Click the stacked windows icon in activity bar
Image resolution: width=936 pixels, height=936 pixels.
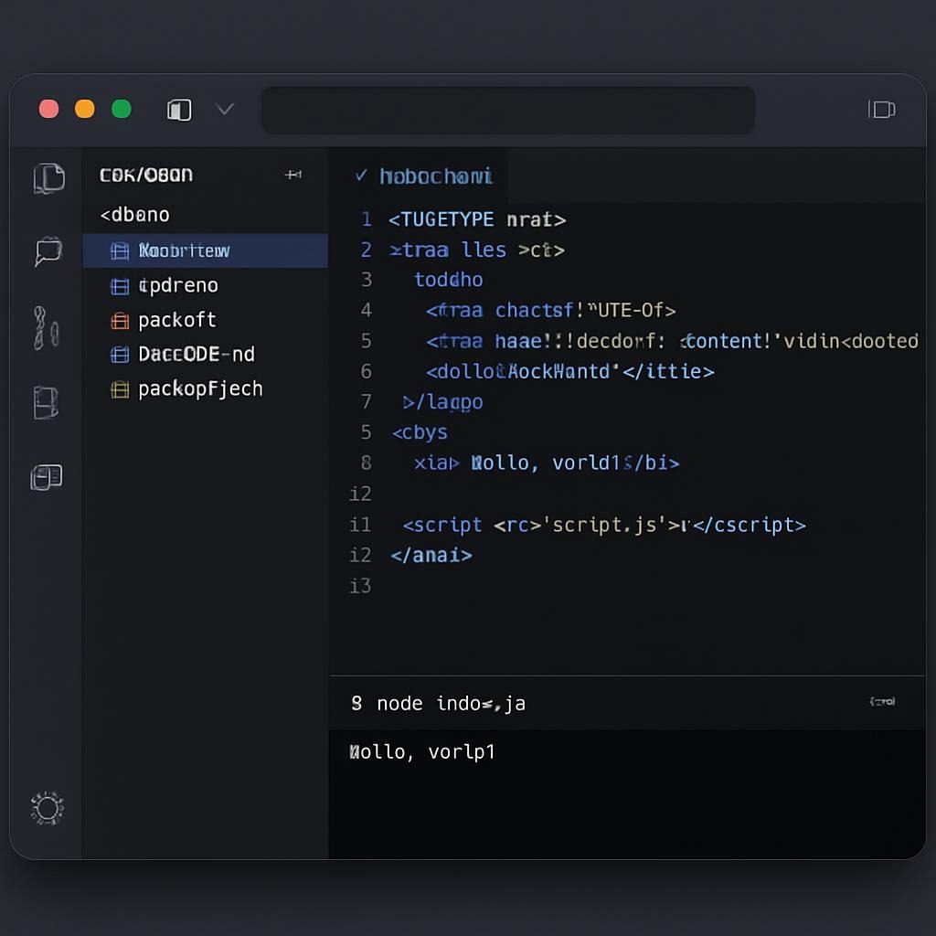point(47,477)
